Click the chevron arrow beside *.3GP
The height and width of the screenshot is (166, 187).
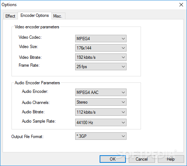point(123,136)
